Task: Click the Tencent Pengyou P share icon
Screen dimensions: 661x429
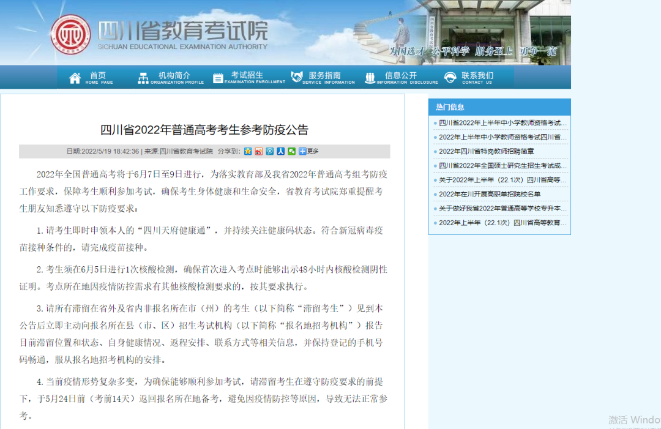Action: 269,151
